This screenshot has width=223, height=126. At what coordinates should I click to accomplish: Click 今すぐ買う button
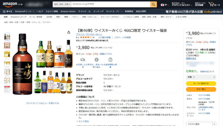[x=201, y=89]
